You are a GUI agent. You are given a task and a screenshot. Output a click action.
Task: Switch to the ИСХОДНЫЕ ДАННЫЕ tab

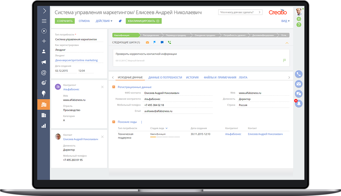(130, 78)
